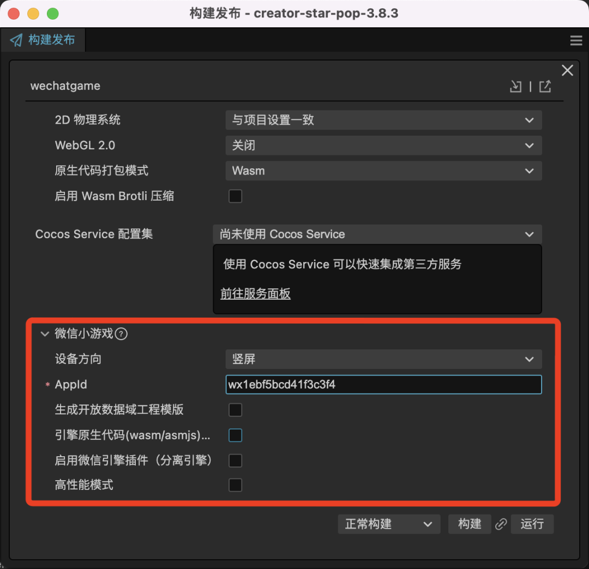Open the panel hamburger menu
Screen dimensions: 589x569
pyautogui.click(x=576, y=40)
